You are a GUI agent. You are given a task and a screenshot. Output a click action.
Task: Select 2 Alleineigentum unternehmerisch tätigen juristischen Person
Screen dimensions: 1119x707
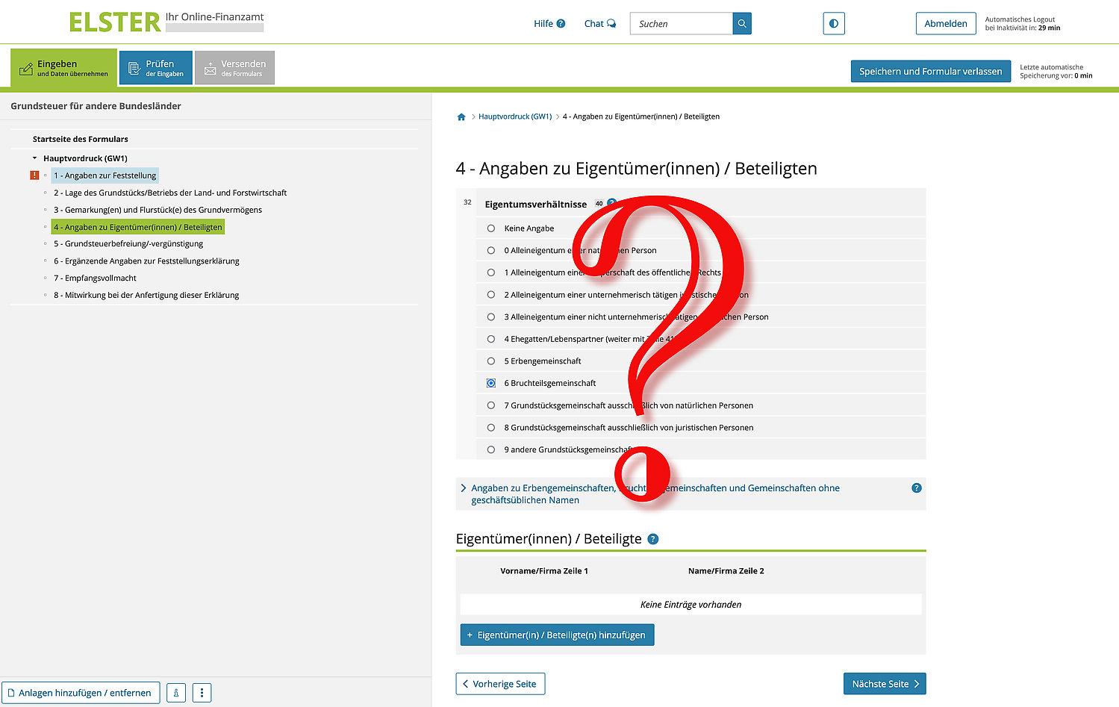491,295
